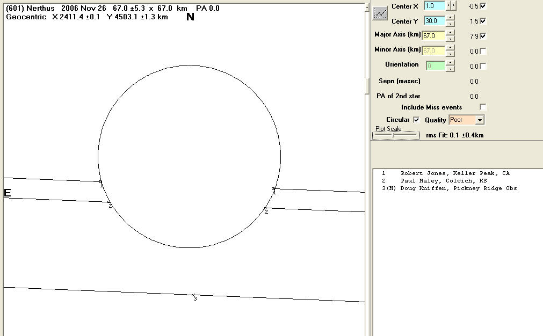
Task: Click Minor Axis up spinner arrow
Action: coord(450,48)
